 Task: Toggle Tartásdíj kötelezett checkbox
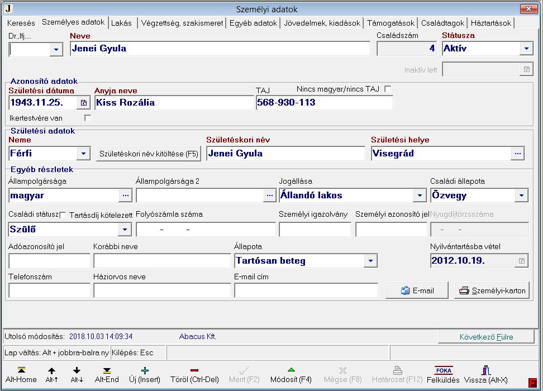tap(63, 215)
